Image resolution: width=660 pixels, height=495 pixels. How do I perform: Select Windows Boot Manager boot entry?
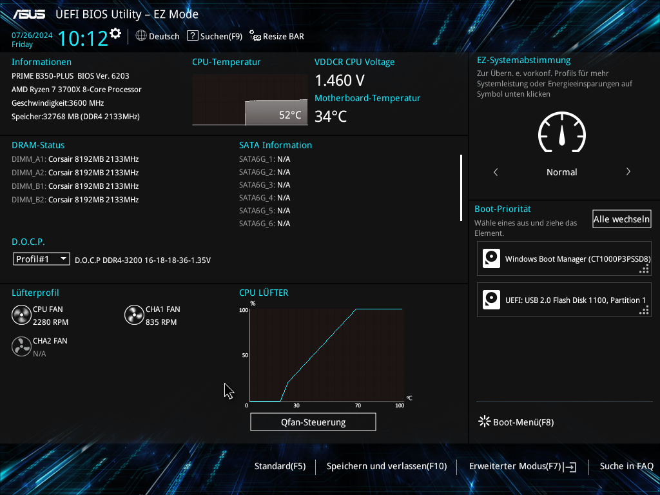564,258
